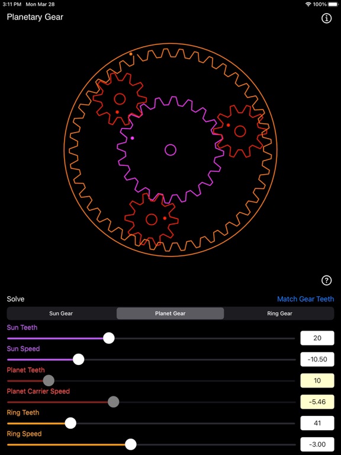341x455 pixels.
Task: Click the Ring Teeth label
Action: click(23, 412)
